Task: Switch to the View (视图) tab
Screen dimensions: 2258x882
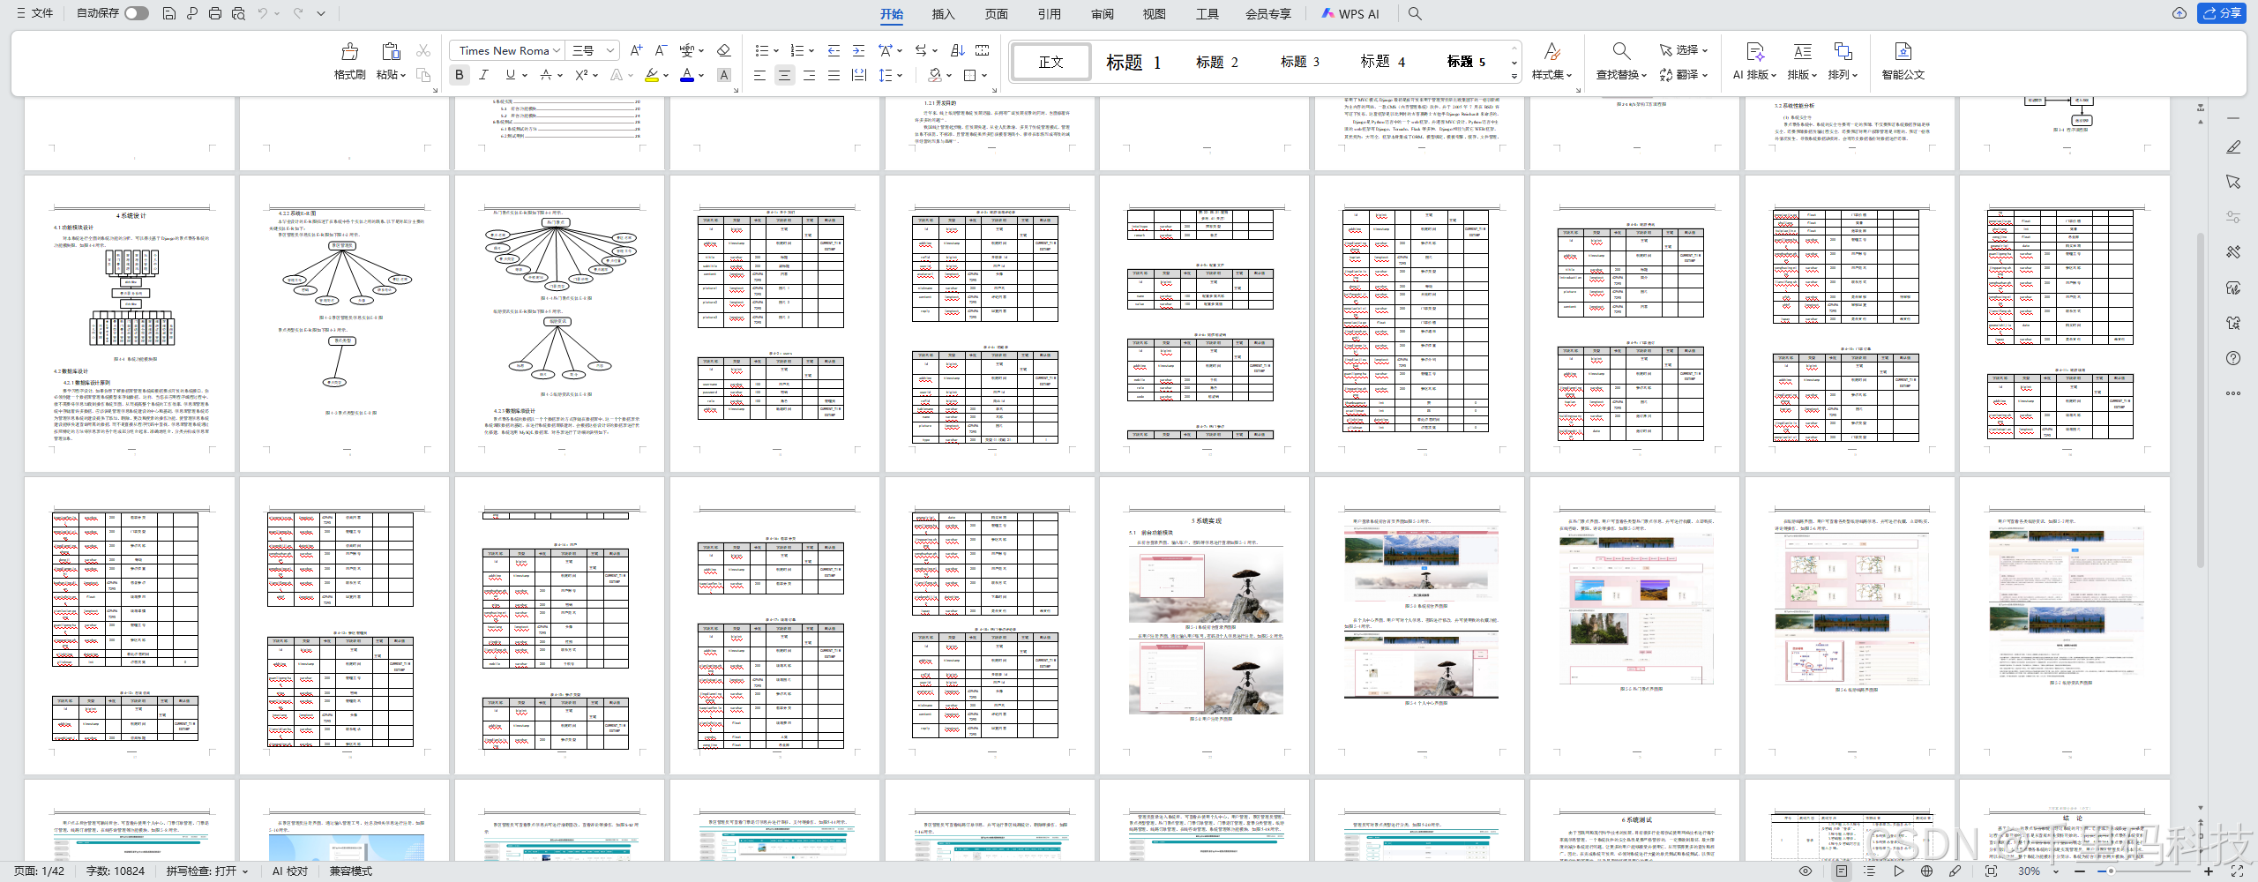Action: (x=1154, y=13)
